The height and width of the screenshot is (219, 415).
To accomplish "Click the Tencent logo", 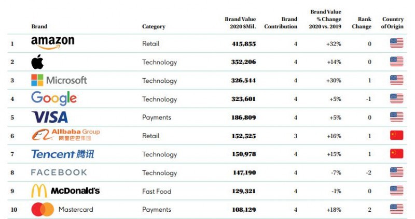I will [62, 154].
